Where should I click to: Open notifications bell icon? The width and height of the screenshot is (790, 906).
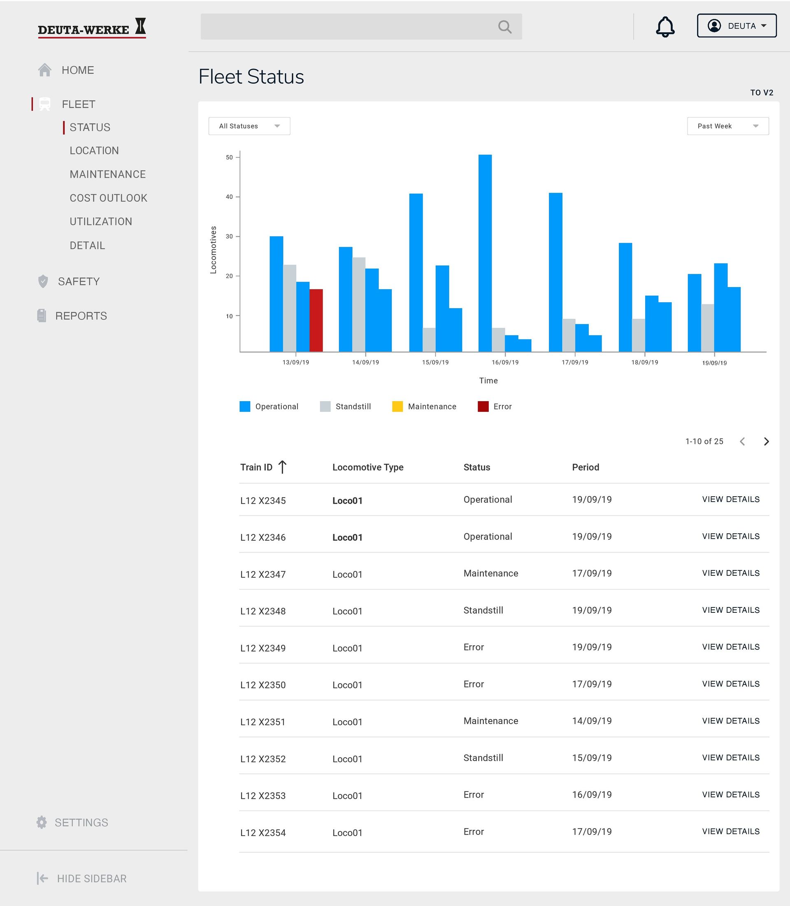[x=665, y=27]
